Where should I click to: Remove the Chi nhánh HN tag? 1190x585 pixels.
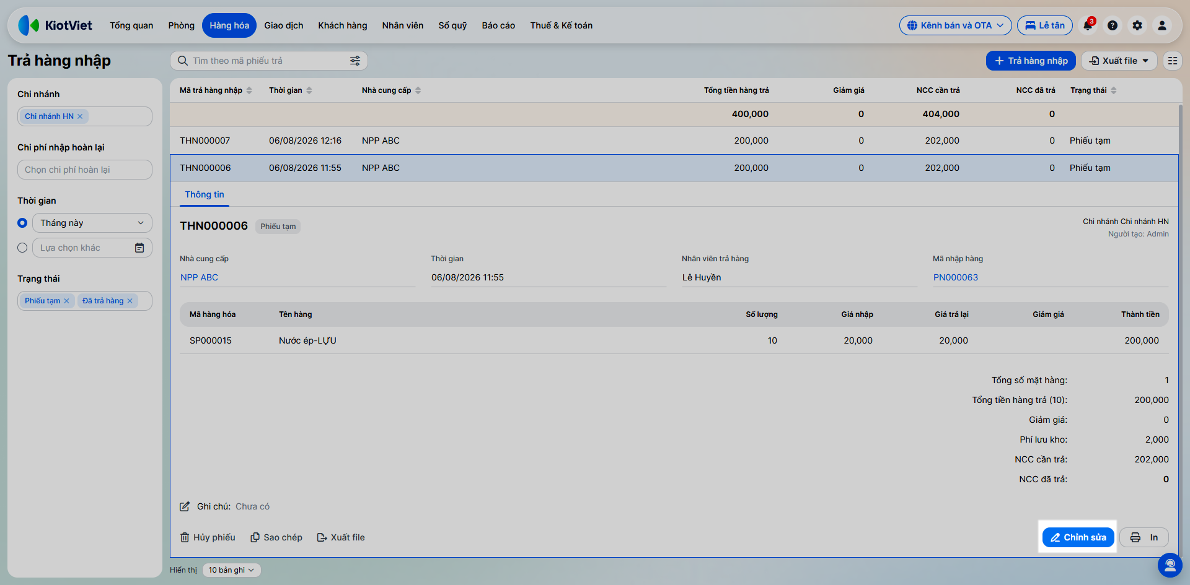pyautogui.click(x=80, y=116)
